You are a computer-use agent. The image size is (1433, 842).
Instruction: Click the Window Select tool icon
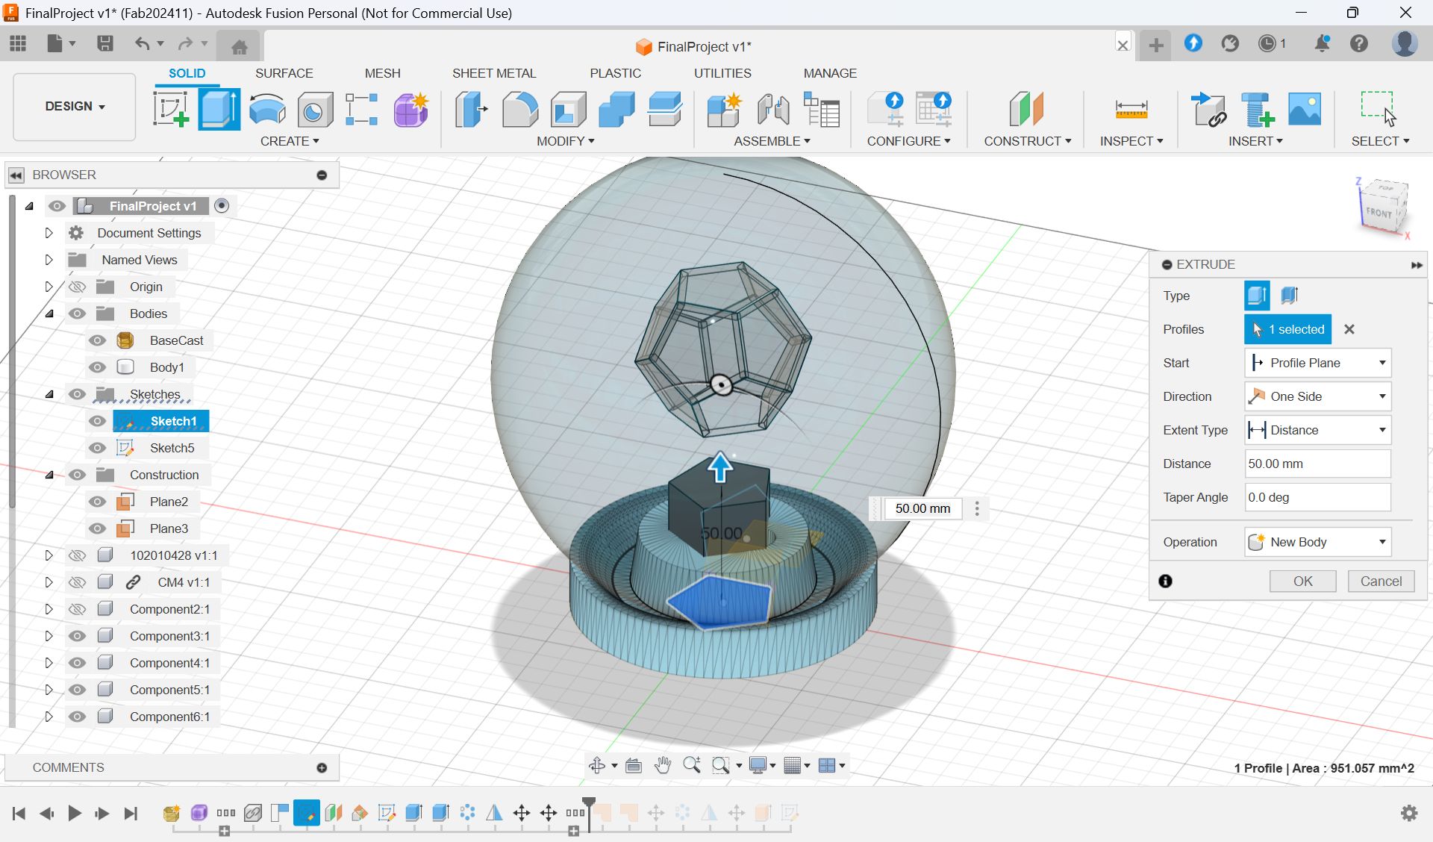(x=1379, y=107)
